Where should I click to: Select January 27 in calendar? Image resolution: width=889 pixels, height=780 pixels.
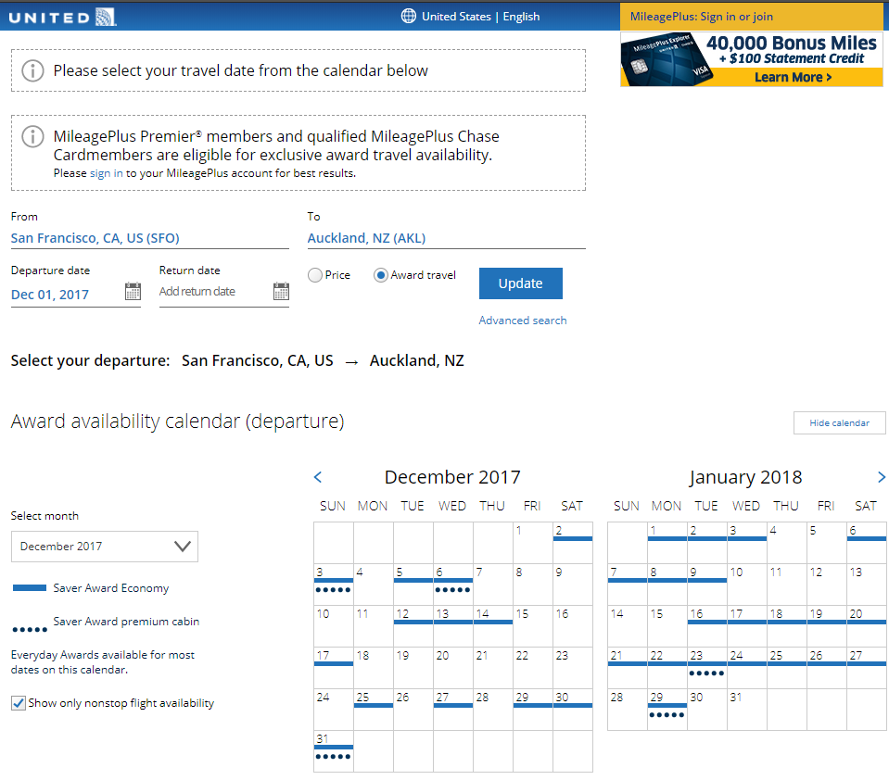867,667
